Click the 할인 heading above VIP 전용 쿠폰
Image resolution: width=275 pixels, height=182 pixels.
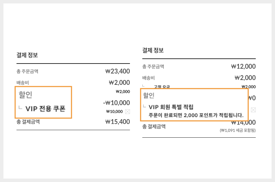(25, 94)
